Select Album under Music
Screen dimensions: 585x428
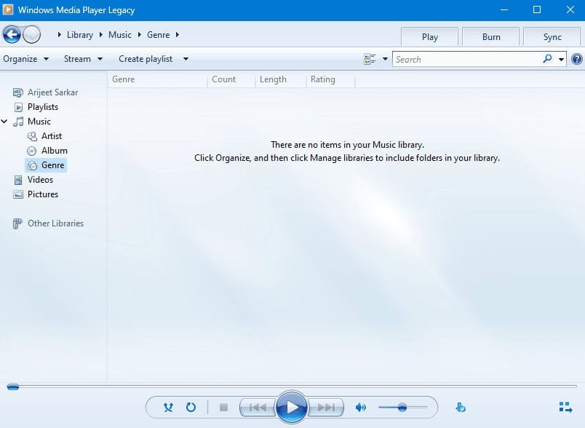(x=55, y=151)
